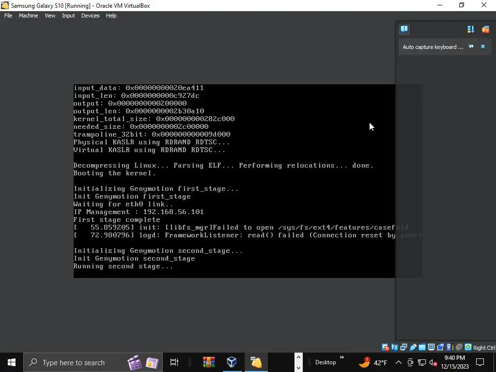Dismiss the Auto capture keyboard notification
This screenshot has width=496, height=372.
pyautogui.click(x=483, y=46)
